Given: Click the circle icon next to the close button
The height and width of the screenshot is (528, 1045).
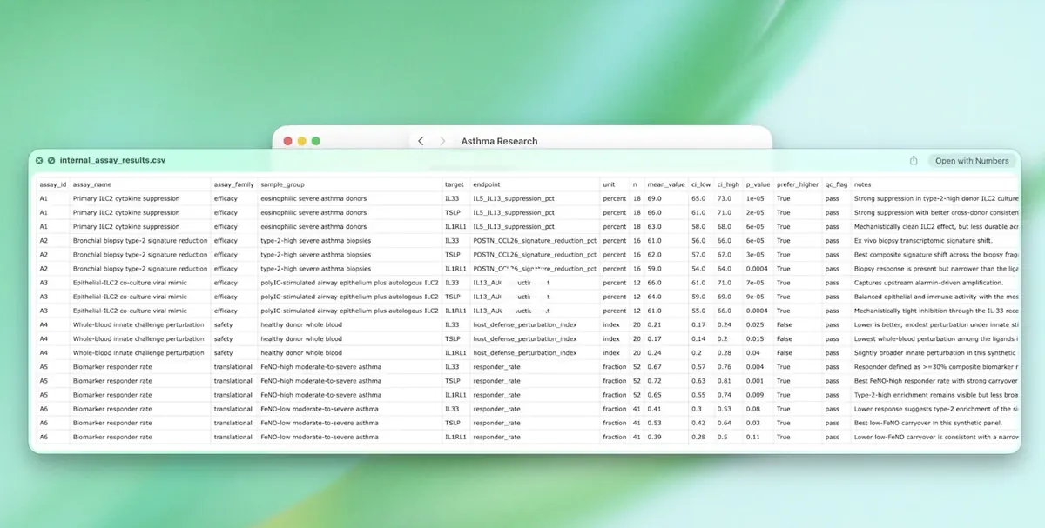Looking at the screenshot, I should click(52, 160).
